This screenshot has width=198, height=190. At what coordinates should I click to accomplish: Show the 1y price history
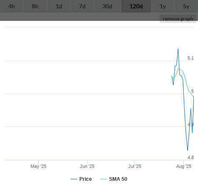[x=163, y=6]
